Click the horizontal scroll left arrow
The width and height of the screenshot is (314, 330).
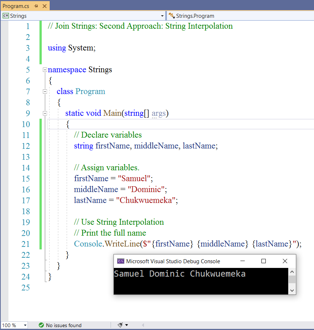pyautogui.click(x=143, y=325)
